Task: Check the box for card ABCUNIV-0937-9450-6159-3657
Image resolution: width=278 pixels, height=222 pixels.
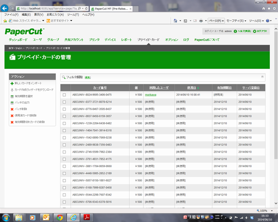Action: coord(64,116)
